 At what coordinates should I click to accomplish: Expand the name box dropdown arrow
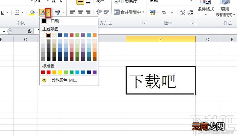pos(4,31)
